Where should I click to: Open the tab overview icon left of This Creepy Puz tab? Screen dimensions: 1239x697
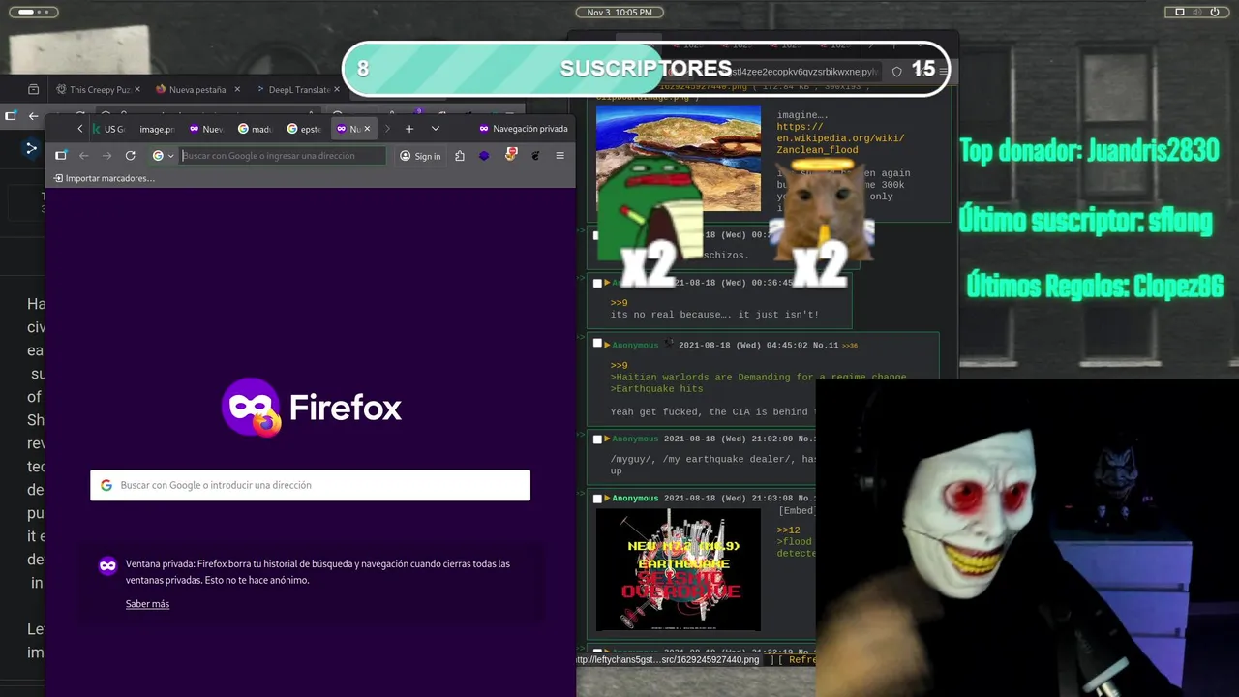pos(34,89)
